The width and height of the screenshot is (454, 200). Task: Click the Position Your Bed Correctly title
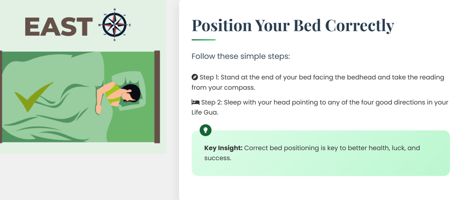293,25
